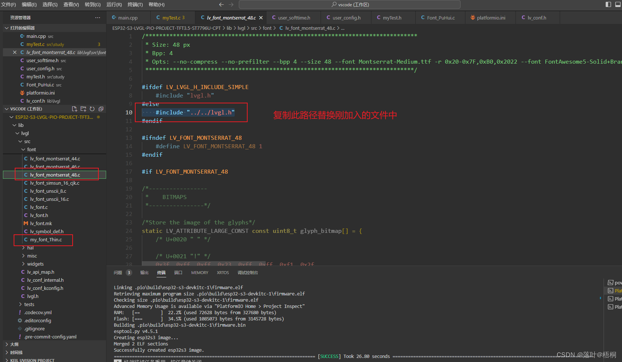Switch to the user_softtime.h editor tab

(x=294, y=18)
